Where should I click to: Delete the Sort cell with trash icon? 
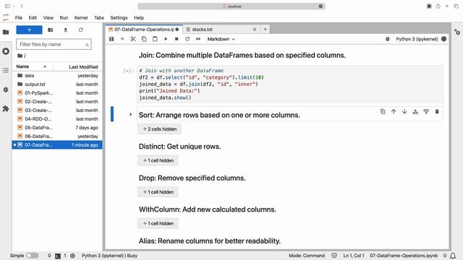point(437,111)
